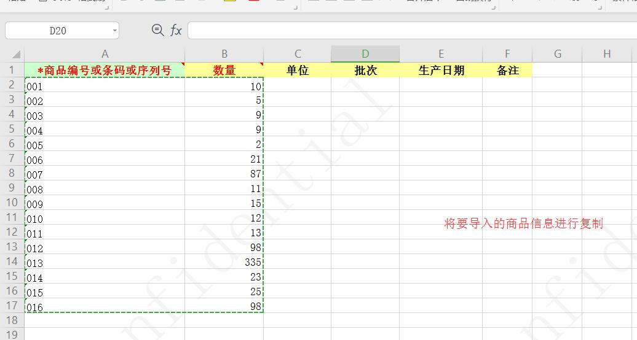Click quantity cell with value 11
The image size is (637, 340).
(x=224, y=188)
